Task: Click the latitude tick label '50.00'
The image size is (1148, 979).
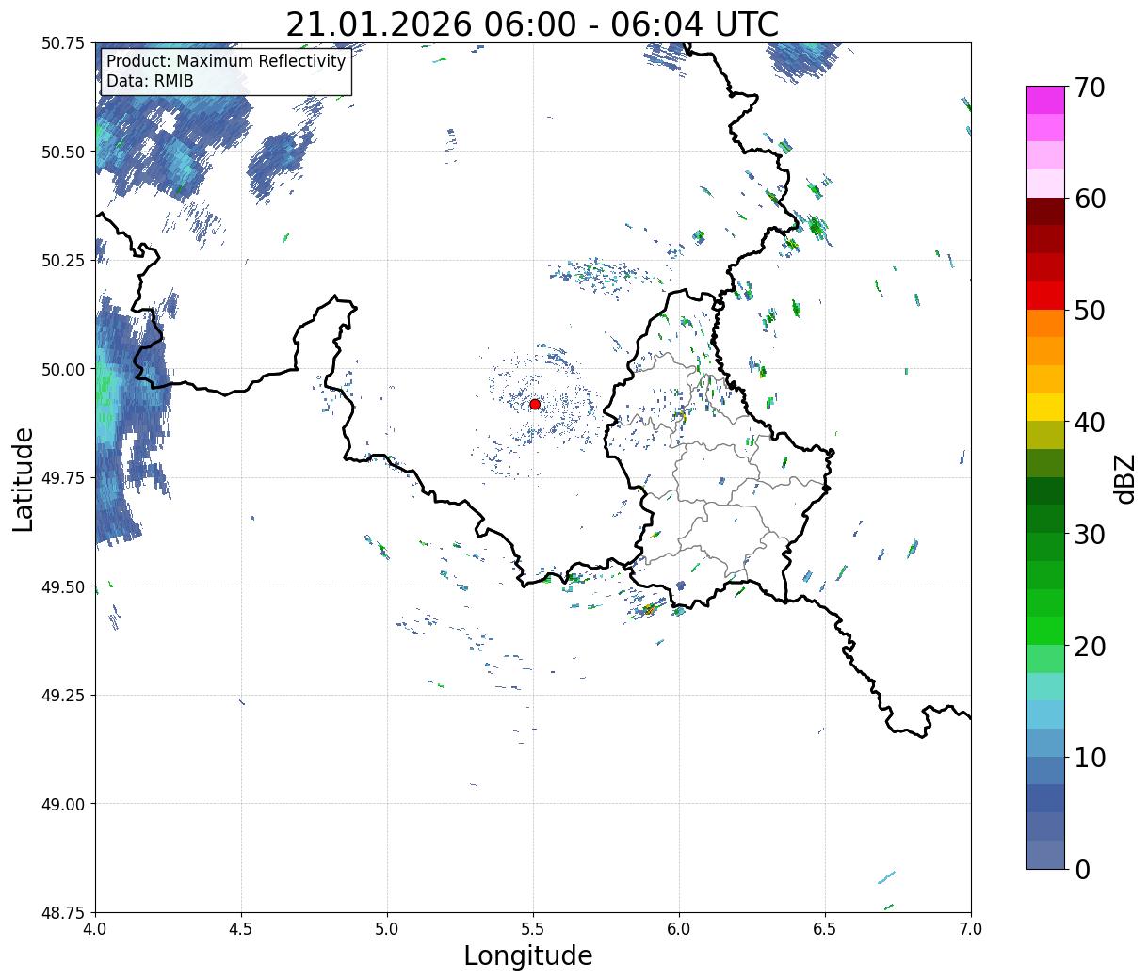Action: 63,369
